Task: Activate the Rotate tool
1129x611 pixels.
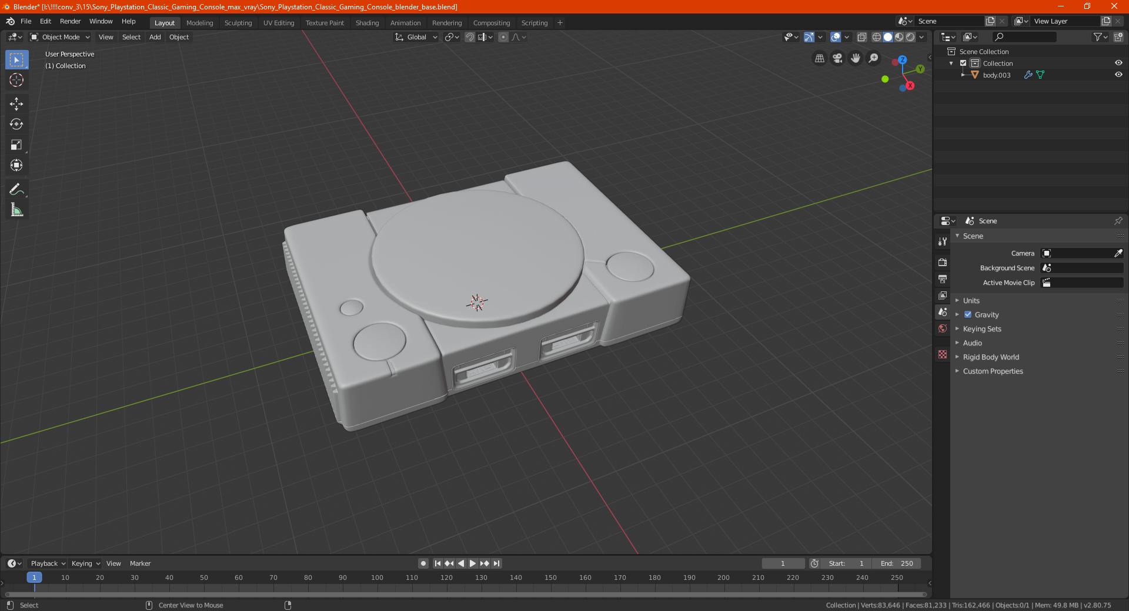Action: (x=16, y=125)
